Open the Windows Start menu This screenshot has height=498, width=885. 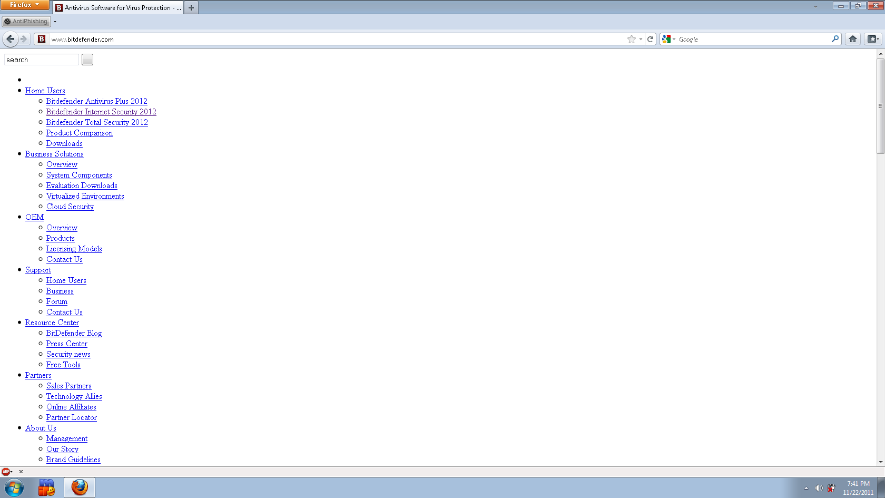[14, 487]
